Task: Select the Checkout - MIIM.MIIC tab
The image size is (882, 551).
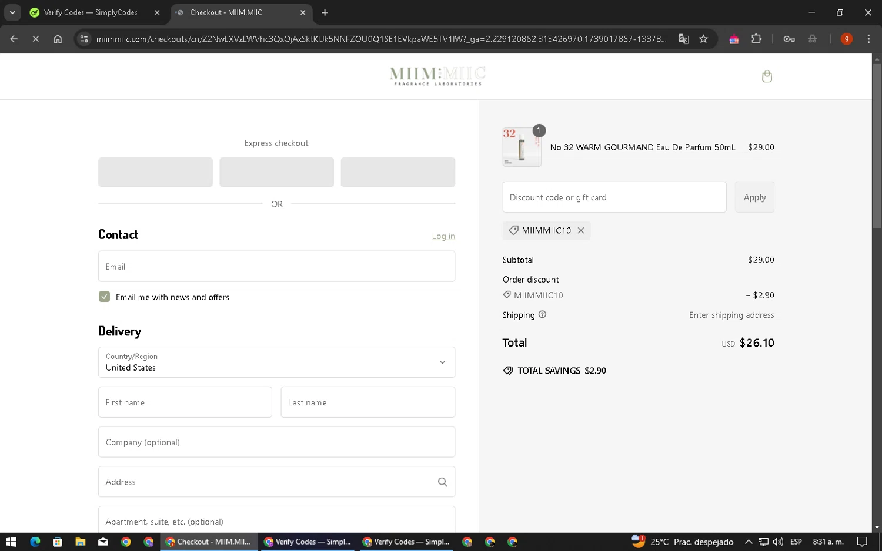Action: click(242, 12)
